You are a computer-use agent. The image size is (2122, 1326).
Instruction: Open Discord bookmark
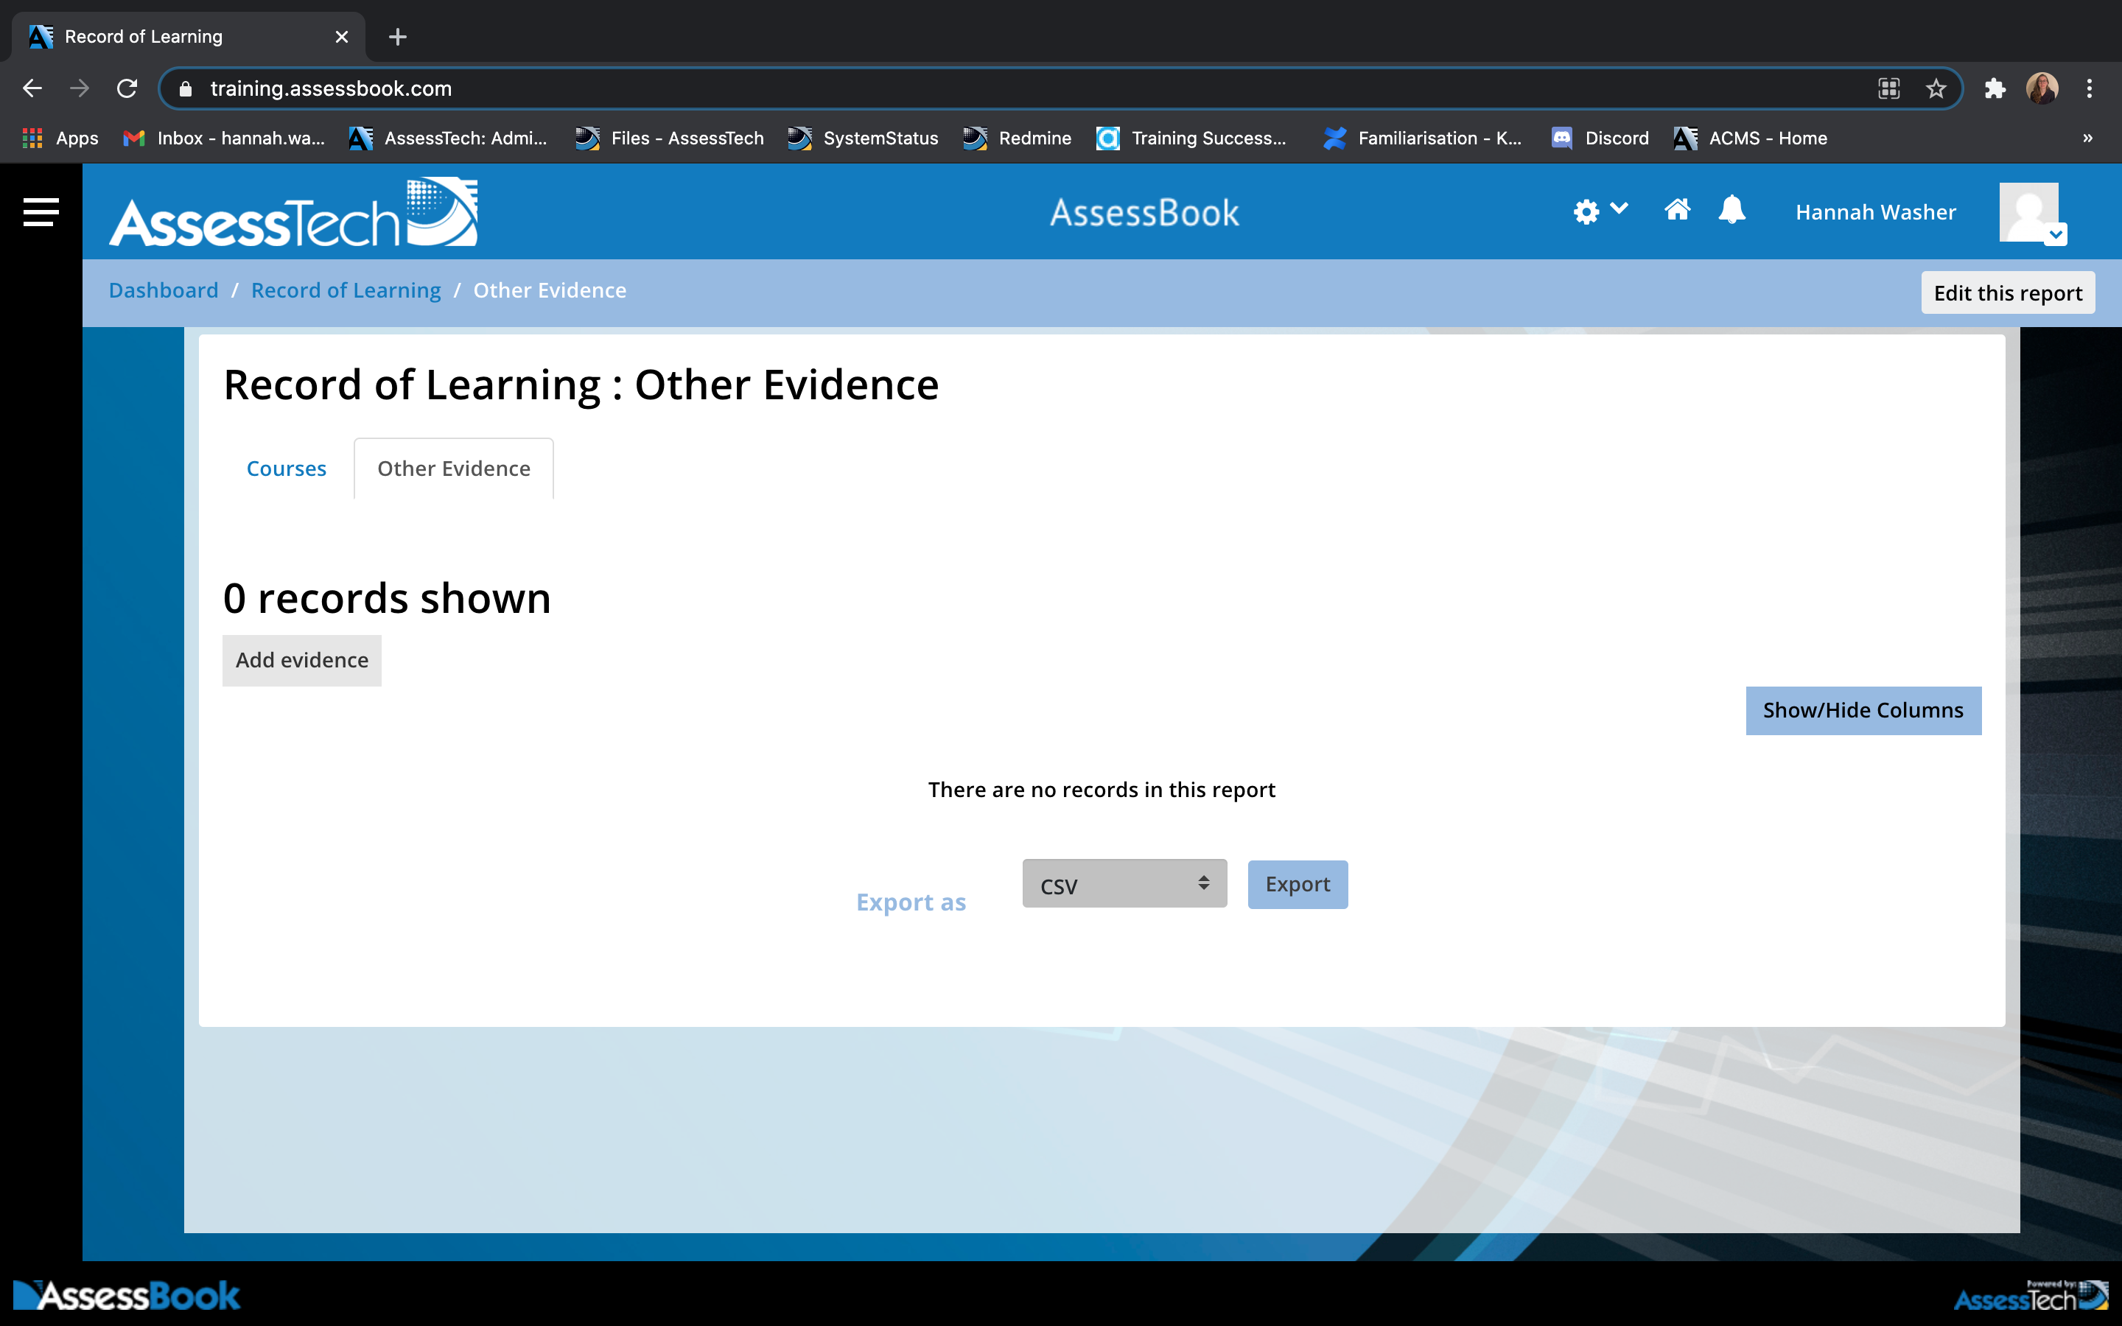[x=1600, y=138]
